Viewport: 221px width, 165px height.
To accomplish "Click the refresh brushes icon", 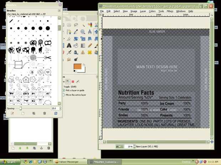I will 56,113.
